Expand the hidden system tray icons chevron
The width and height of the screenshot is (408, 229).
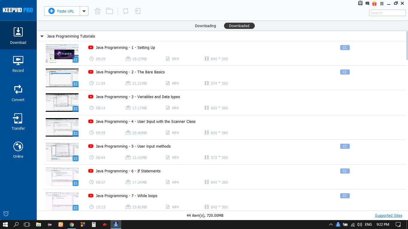click(331, 225)
